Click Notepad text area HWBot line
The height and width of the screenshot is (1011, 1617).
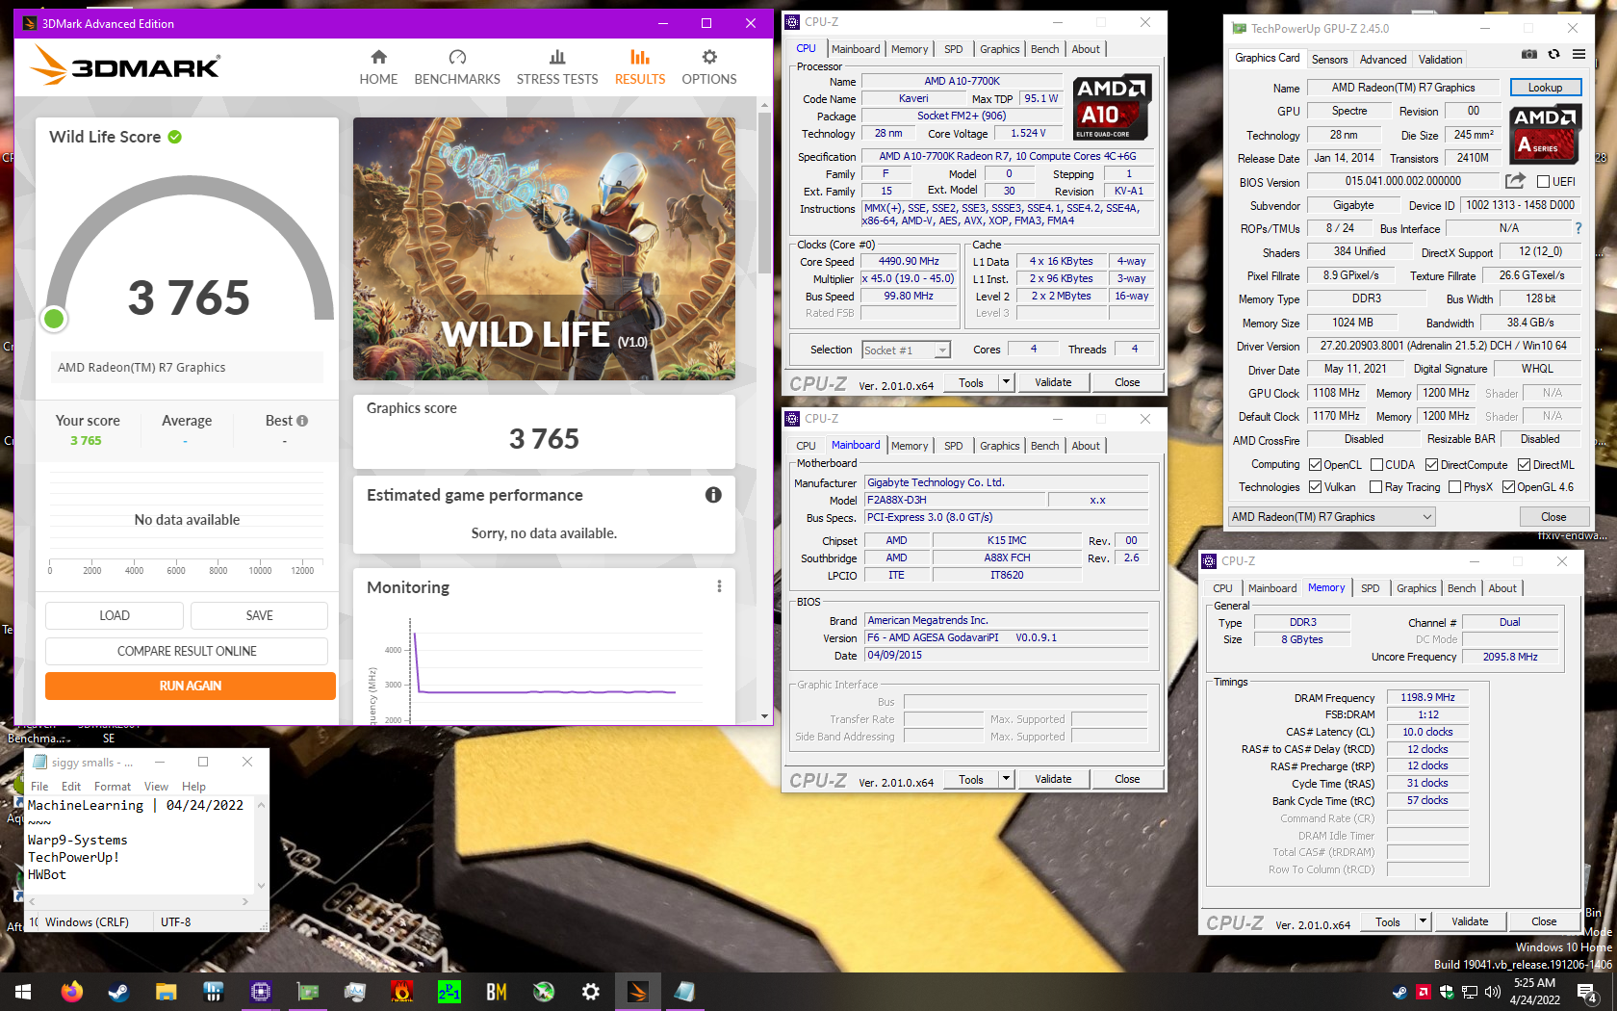[47, 874]
